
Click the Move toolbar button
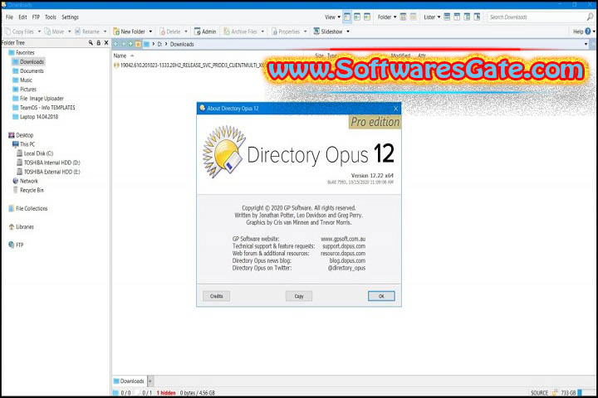[55, 32]
